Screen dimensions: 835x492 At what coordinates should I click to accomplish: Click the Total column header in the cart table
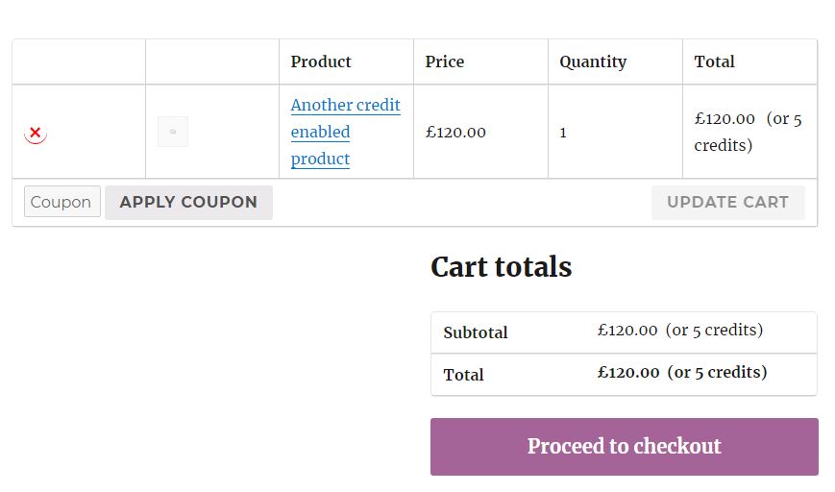click(714, 61)
